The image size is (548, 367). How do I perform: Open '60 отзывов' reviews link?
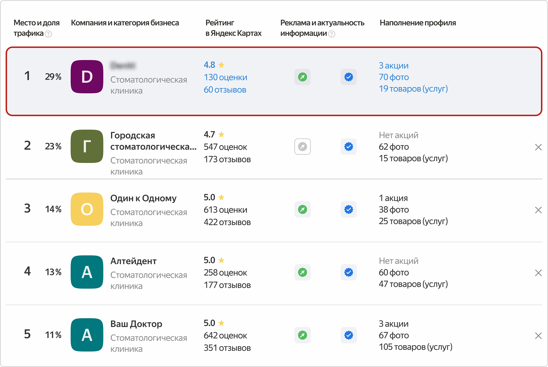click(x=225, y=90)
